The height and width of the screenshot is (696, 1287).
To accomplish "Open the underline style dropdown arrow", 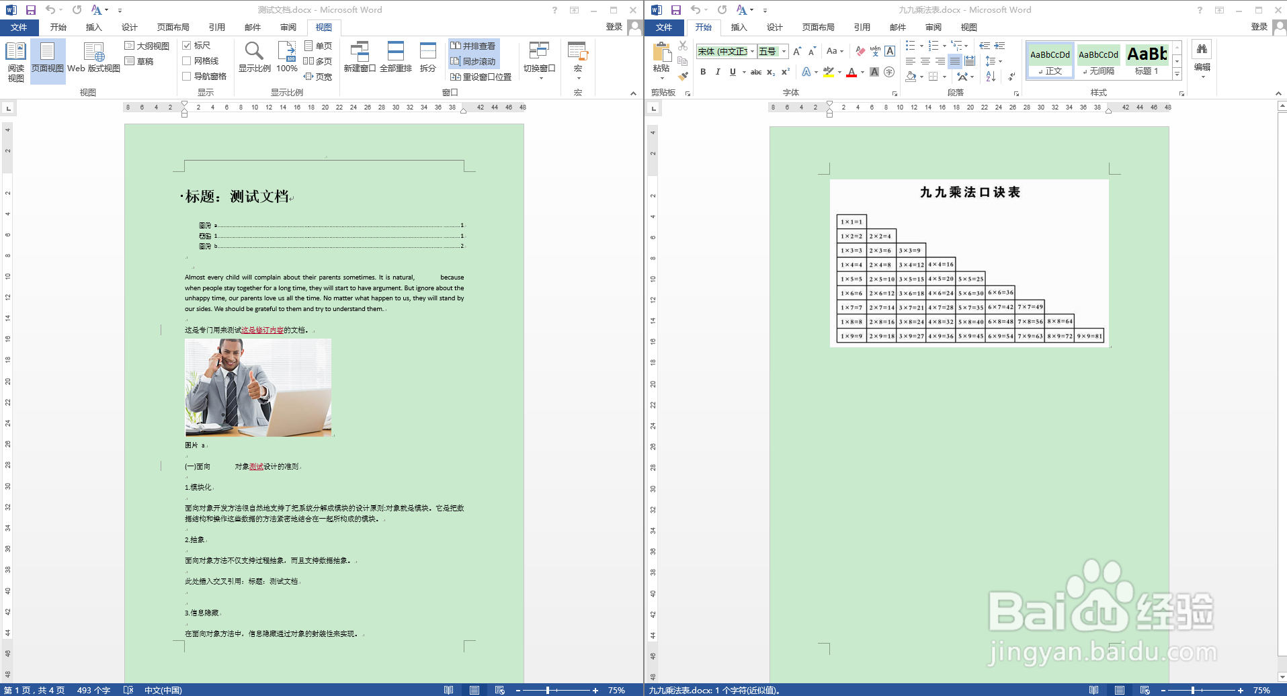I will 744,72.
